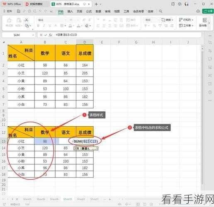The image size is (214, 207).
Task: Click the fill color bucket icon
Action: 70,26
